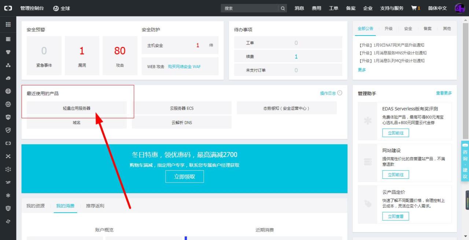Click the bottom-most sidebar icon
The width and height of the screenshot is (469, 240).
point(8,221)
